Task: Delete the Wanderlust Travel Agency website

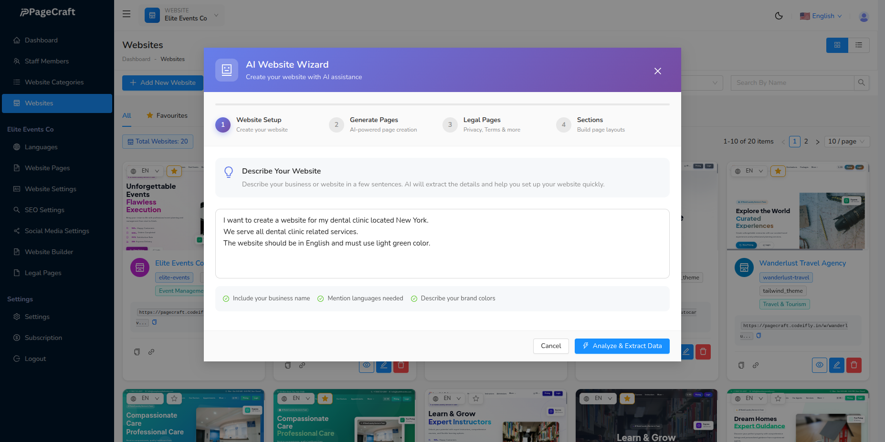Action: [854, 365]
